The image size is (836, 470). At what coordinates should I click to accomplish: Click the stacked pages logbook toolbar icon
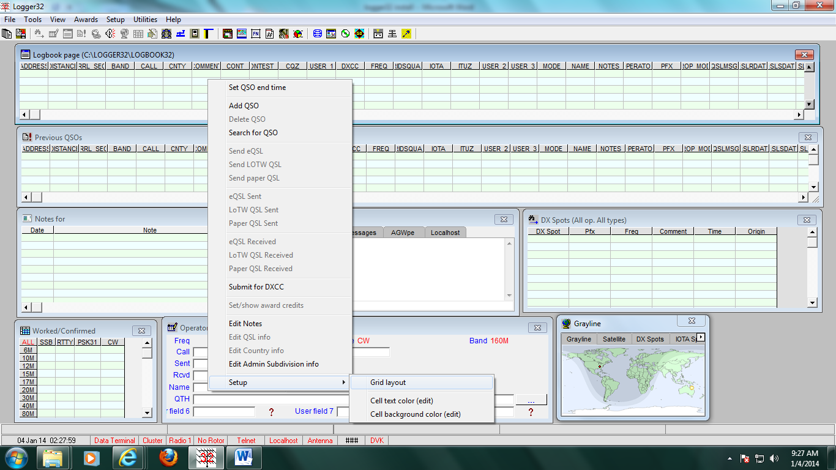(x=7, y=34)
